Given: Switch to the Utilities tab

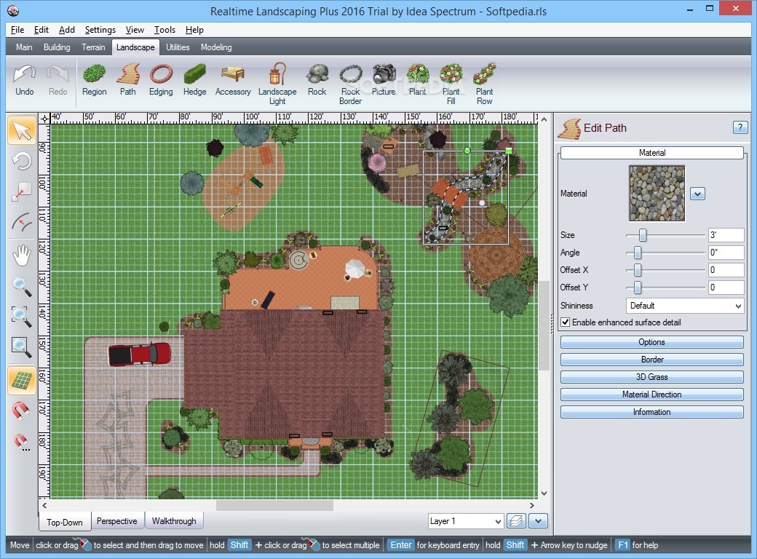Looking at the screenshot, I should pos(178,47).
